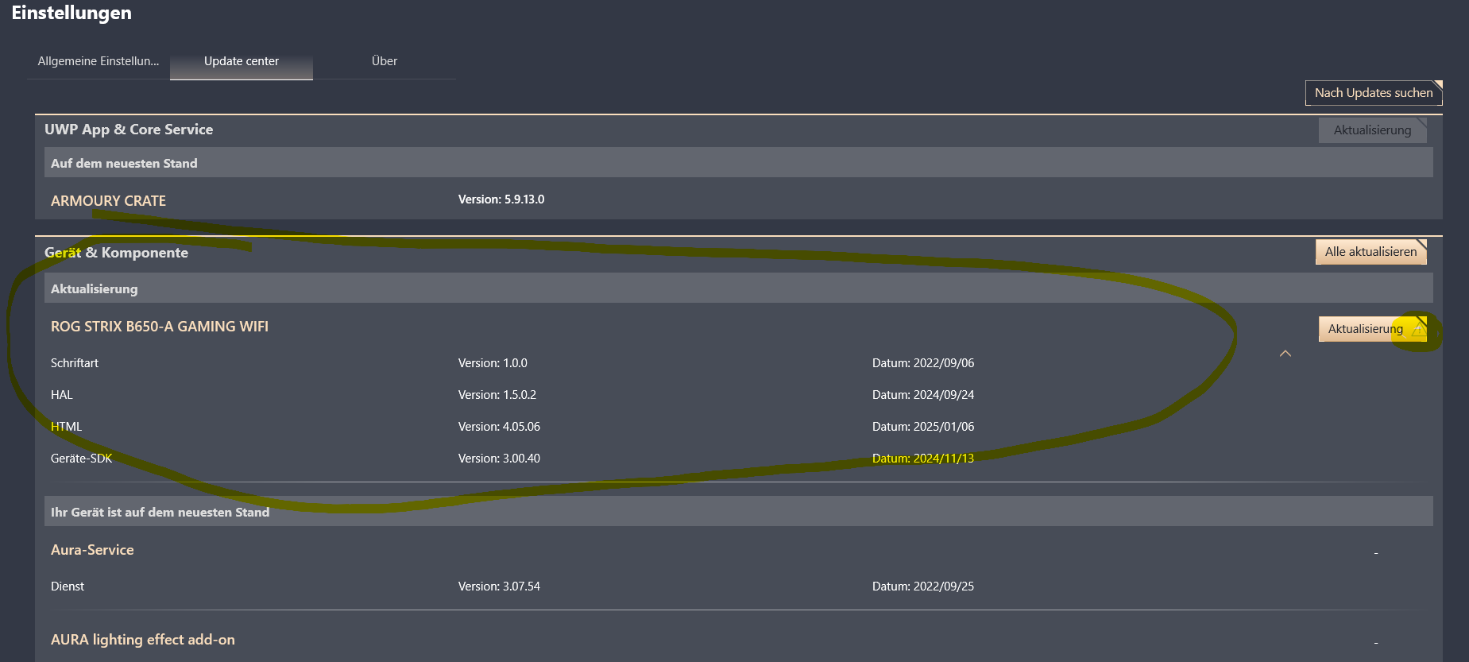Image resolution: width=1469 pixels, height=662 pixels.
Task: Click Datum: 2024/11/13 value
Action: [923, 459]
